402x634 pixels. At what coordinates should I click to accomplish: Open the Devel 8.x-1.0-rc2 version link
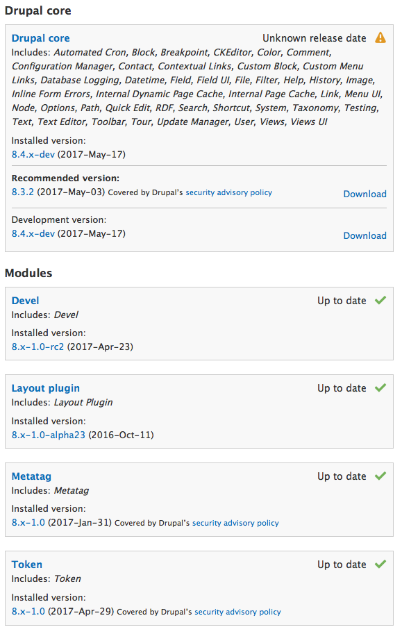coord(37,347)
